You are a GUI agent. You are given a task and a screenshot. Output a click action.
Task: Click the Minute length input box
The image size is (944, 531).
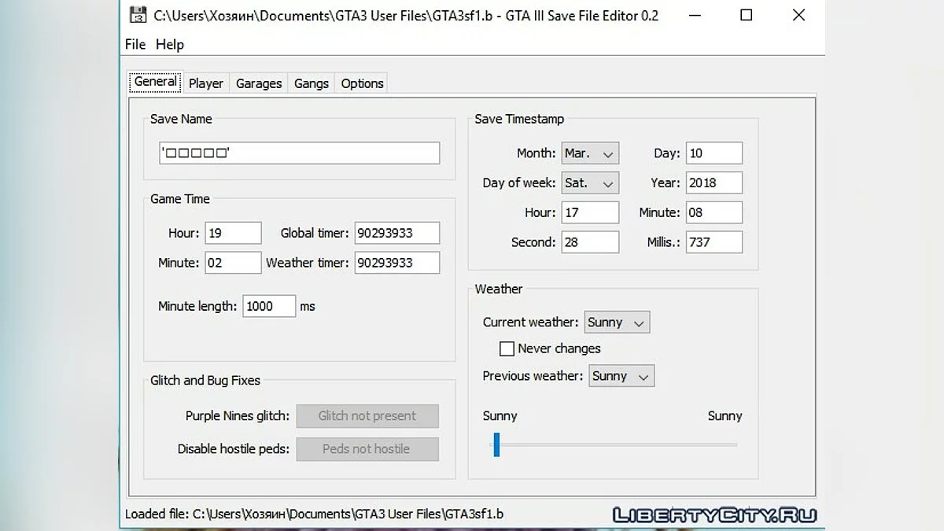tap(269, 307)
